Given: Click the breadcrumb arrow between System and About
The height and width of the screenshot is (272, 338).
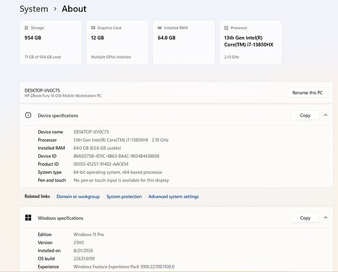Looking at the screenshot, I should (x=55, y=9).
